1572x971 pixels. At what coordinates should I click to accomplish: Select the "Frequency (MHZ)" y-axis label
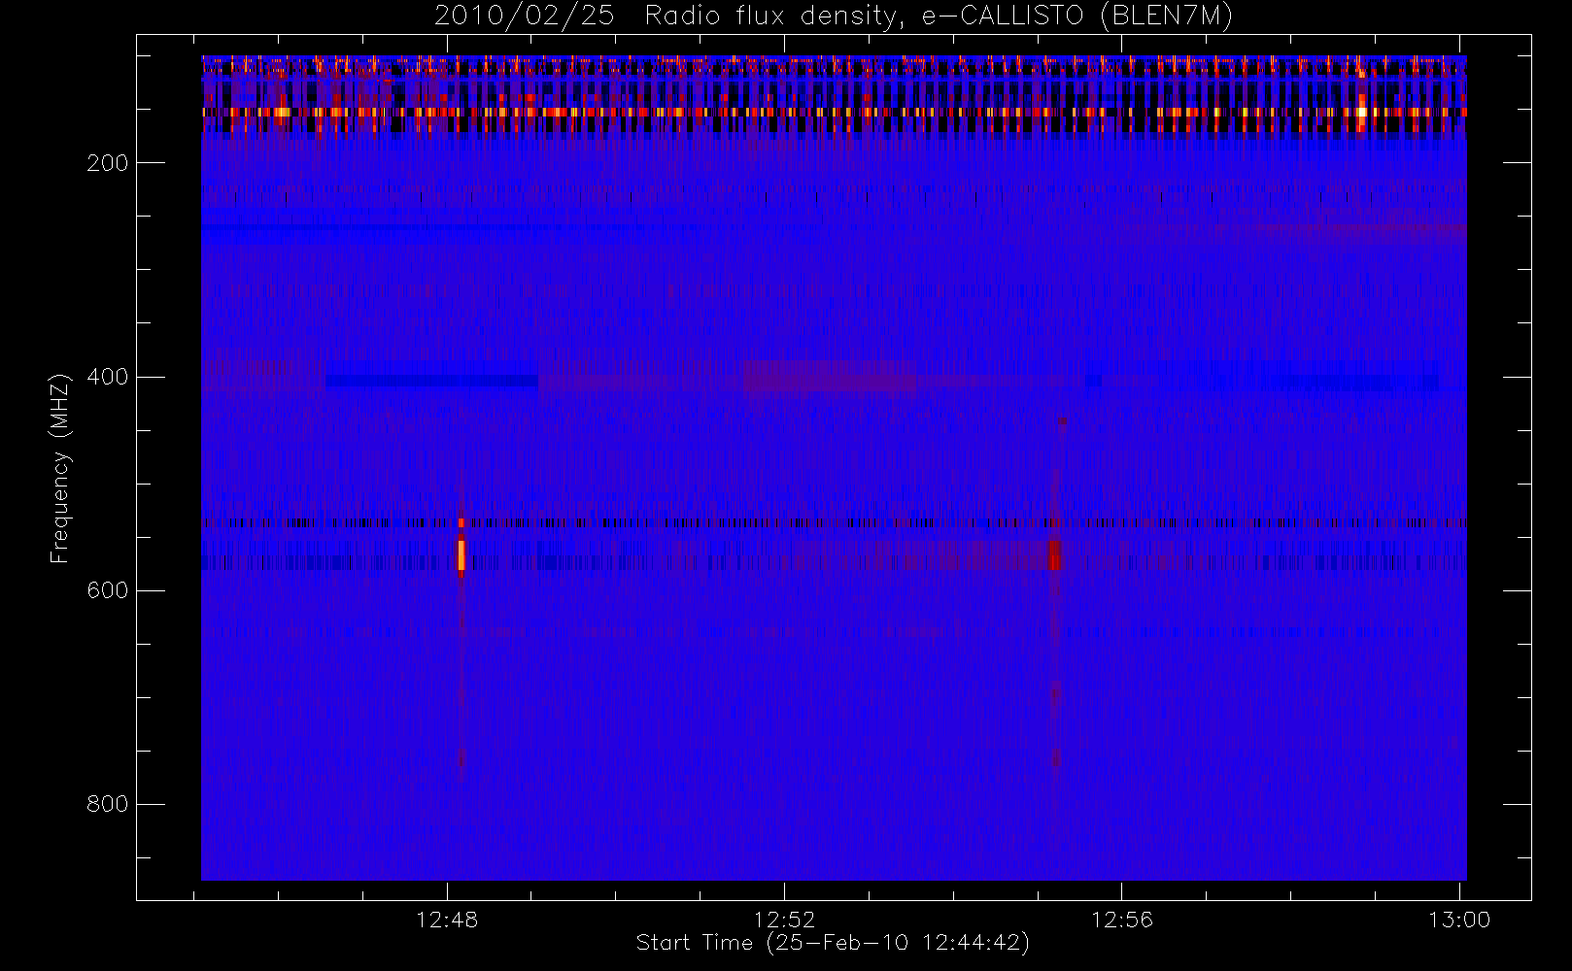coord(60,468)
